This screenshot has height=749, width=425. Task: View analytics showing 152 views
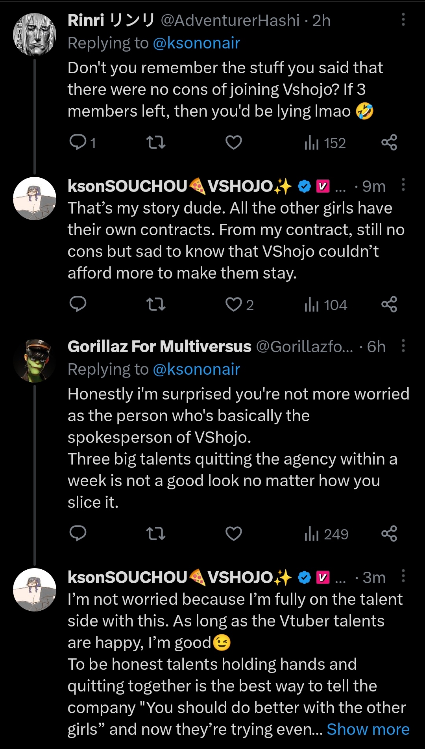325,143
